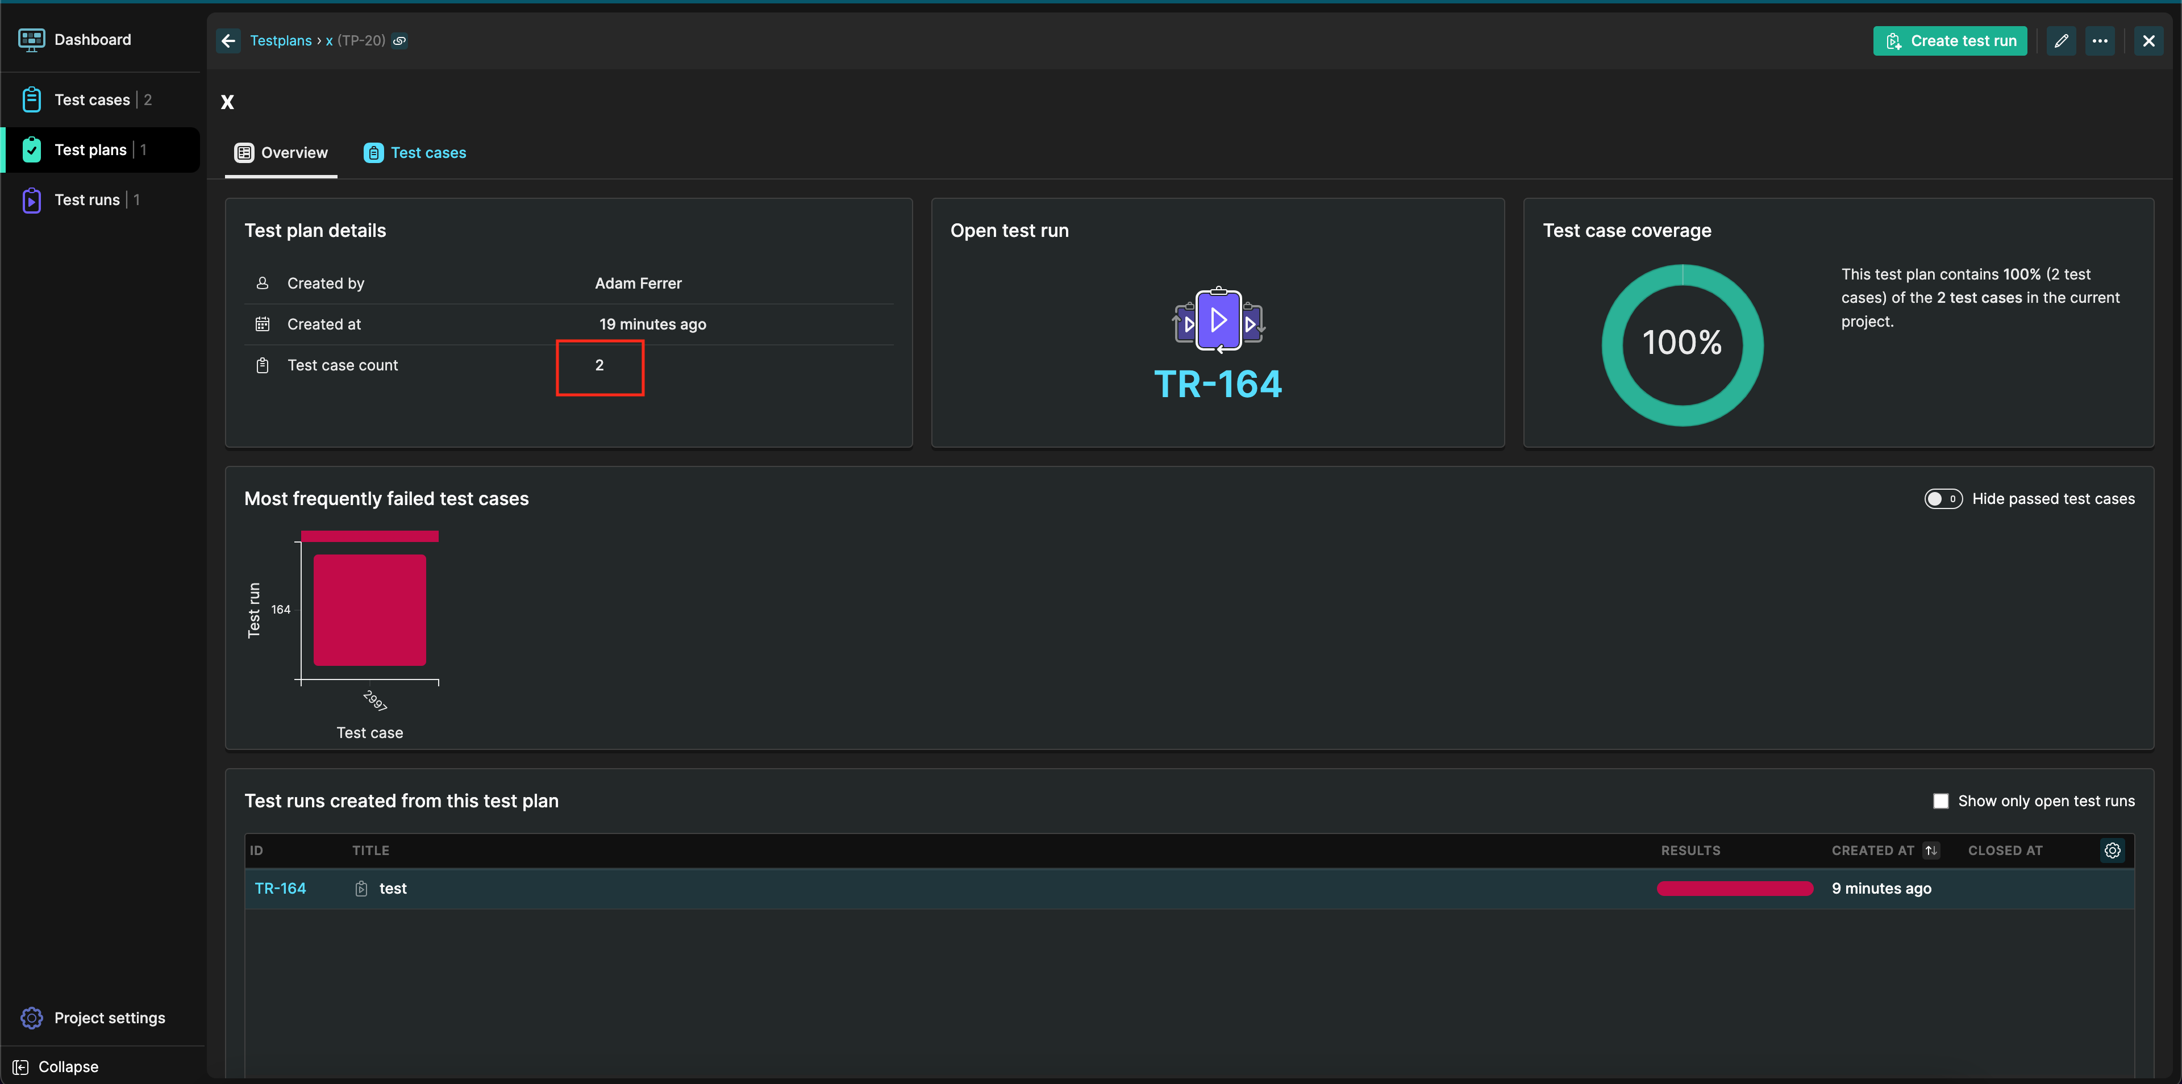Image resolution: width=2182 pixels, height=1084 pixels.
Task: Open TR-164 in the test runs table
Action: (280, 889)
